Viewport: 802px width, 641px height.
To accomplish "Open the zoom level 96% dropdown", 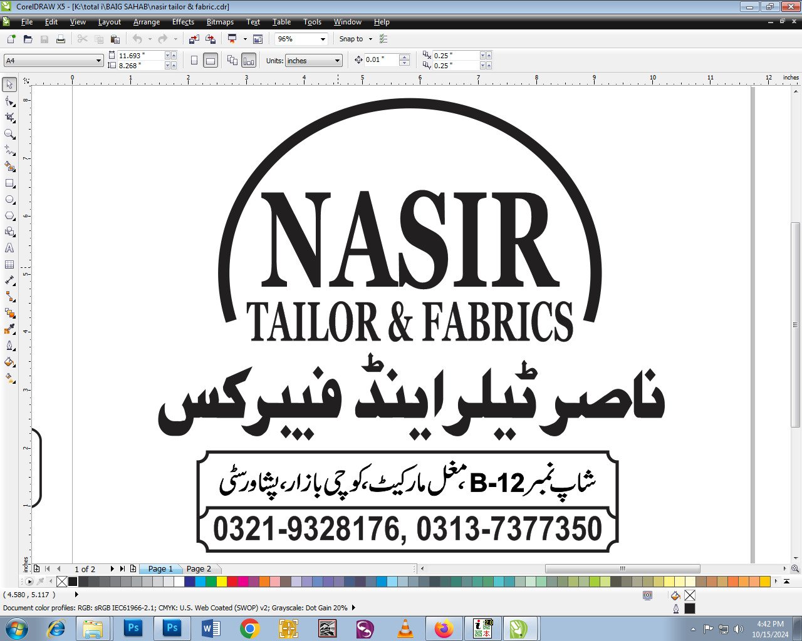I will click(323, 39).
